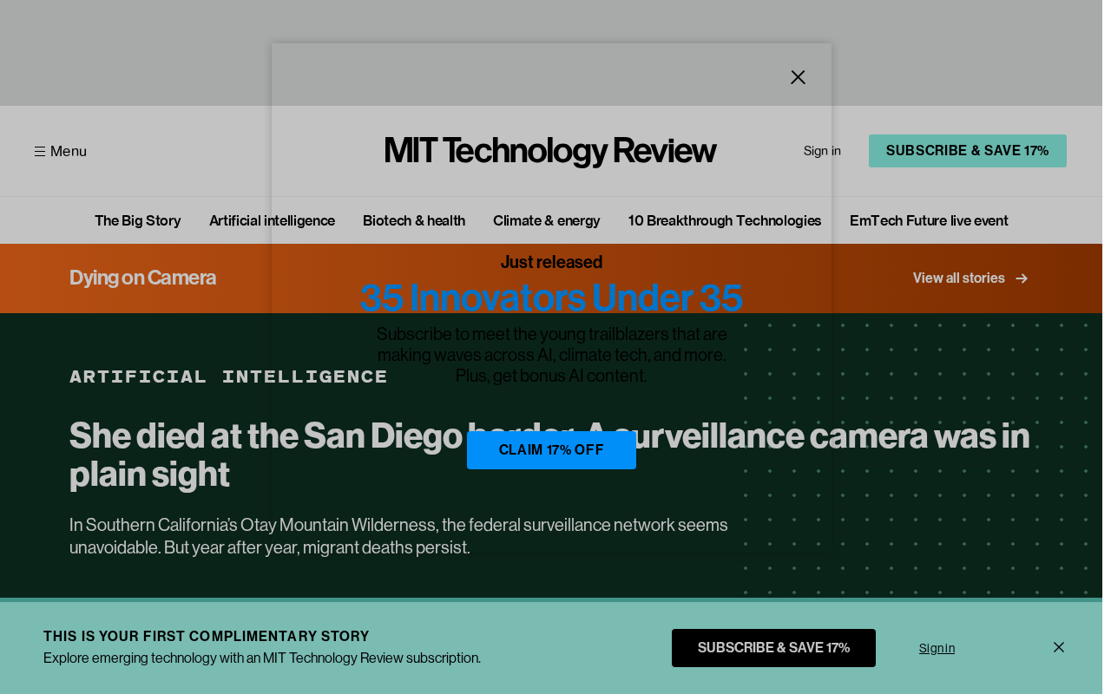The height and width of the screenshot is (694, 1111).
Task: Open Artificial intelligence nav item
Action: (273, 220)
